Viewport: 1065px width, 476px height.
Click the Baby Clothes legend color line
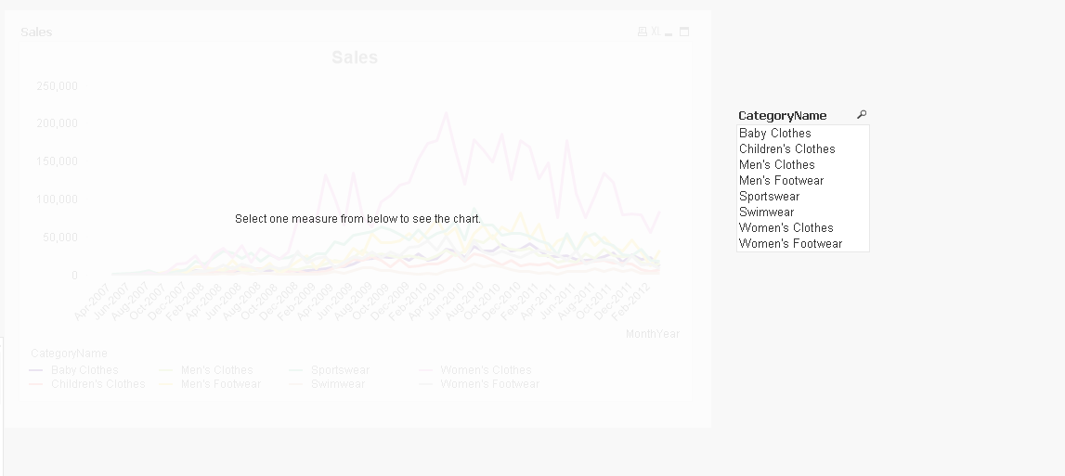point(36,370)
